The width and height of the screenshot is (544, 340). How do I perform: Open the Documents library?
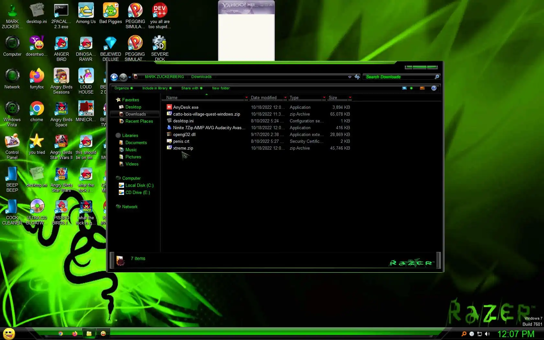coord(136,142)
